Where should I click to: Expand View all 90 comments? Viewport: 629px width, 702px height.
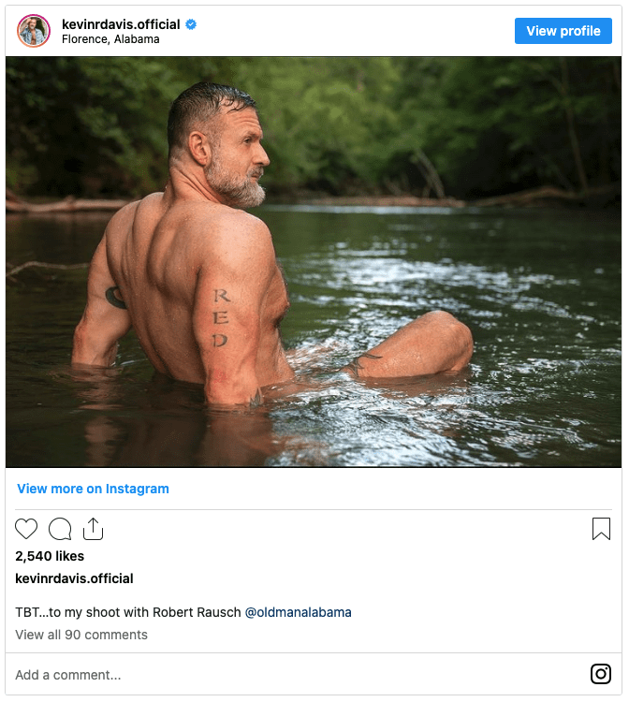point(81,635)
